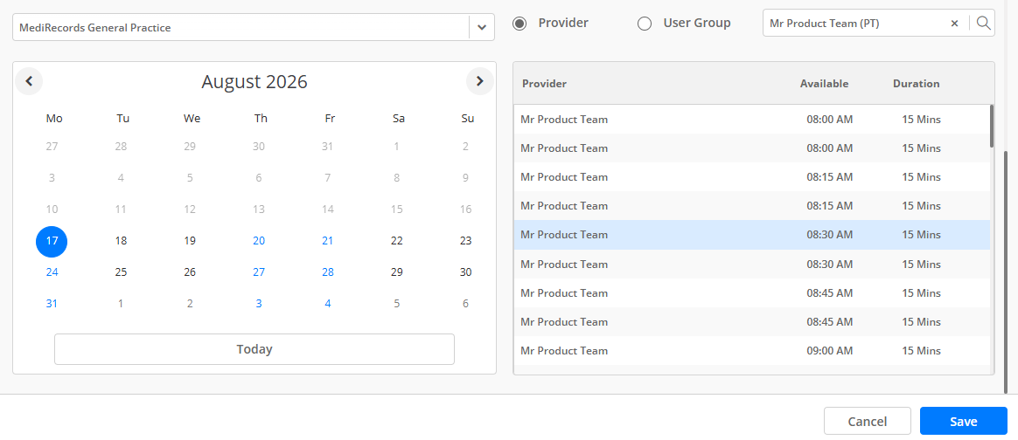
Task: Click into the Mr Product Team (PT) search field
Action: coord(855,24)
